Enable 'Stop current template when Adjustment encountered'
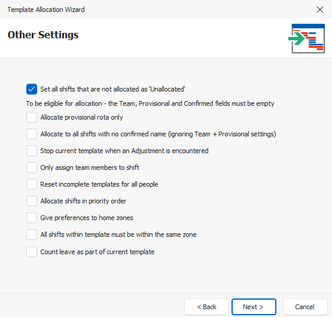 pyautogui.click(x=32, y=151)
